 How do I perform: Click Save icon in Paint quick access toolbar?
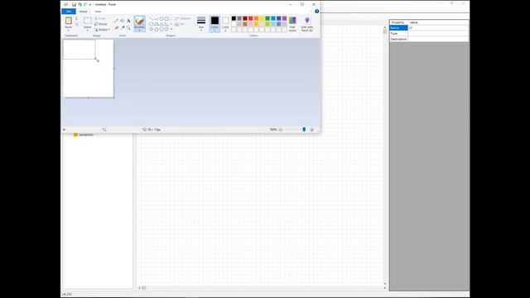click(x=74, y=4)
